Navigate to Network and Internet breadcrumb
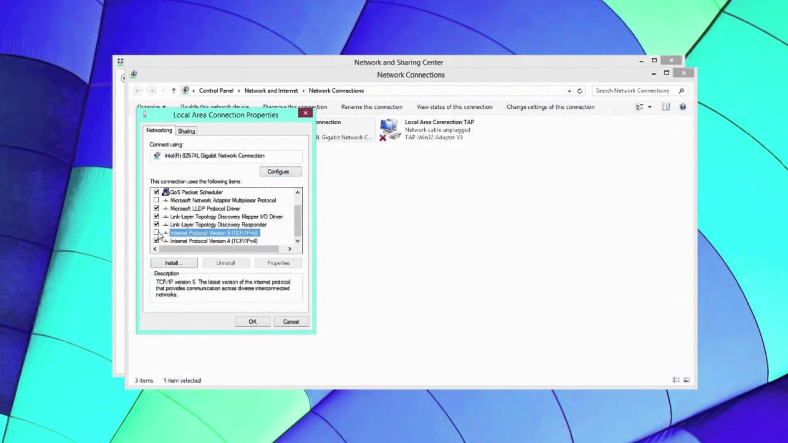Image resolution: width=788 pixels, height=443 pixels. [271, 90]
